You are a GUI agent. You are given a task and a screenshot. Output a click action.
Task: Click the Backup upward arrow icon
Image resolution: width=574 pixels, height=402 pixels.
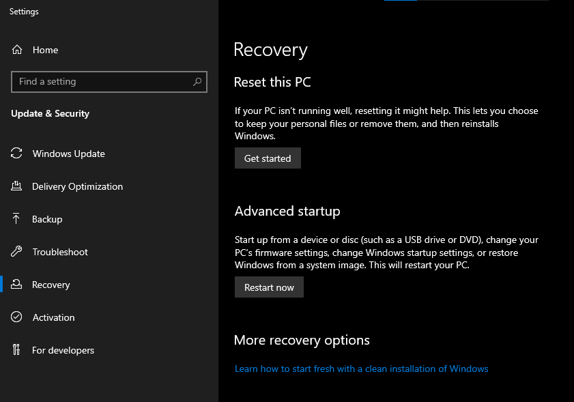17,219
